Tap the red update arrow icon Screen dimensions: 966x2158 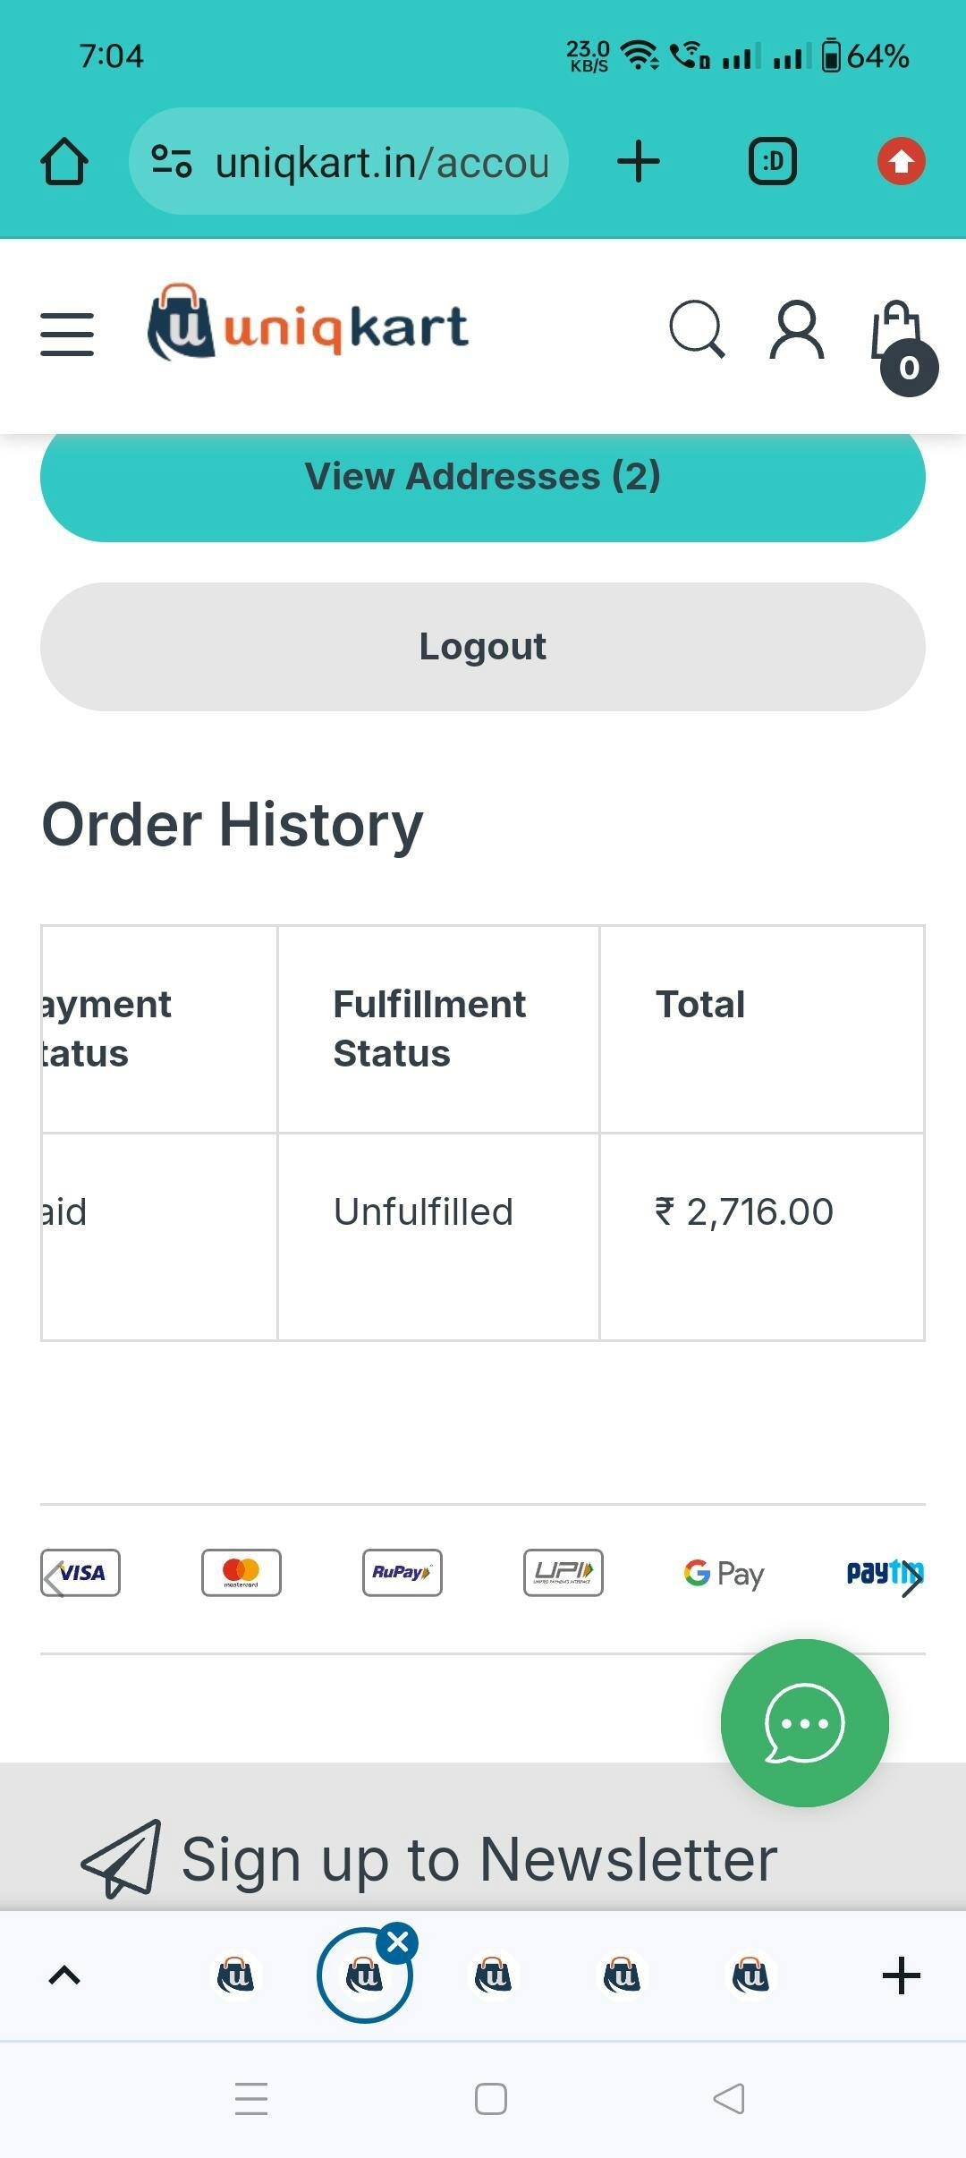901,162
